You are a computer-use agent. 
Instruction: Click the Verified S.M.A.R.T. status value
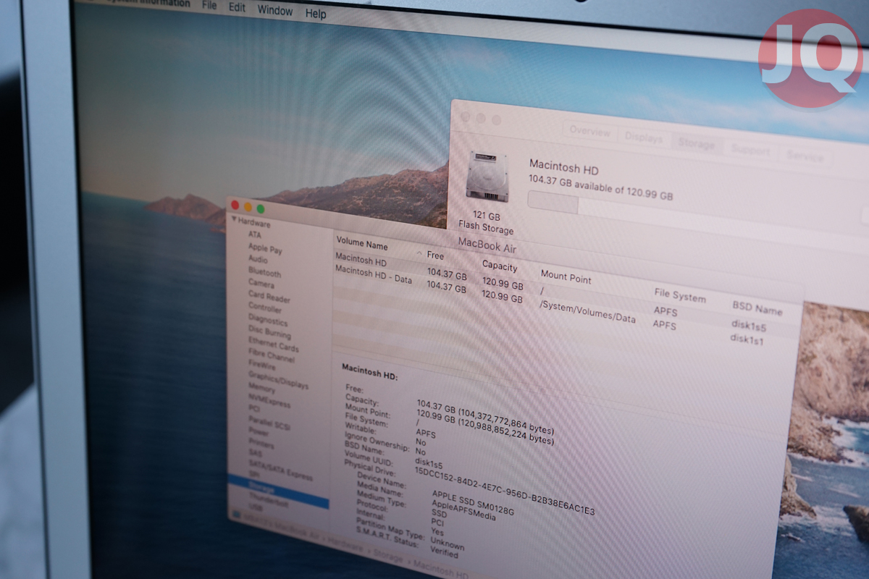tap(444, 553)
